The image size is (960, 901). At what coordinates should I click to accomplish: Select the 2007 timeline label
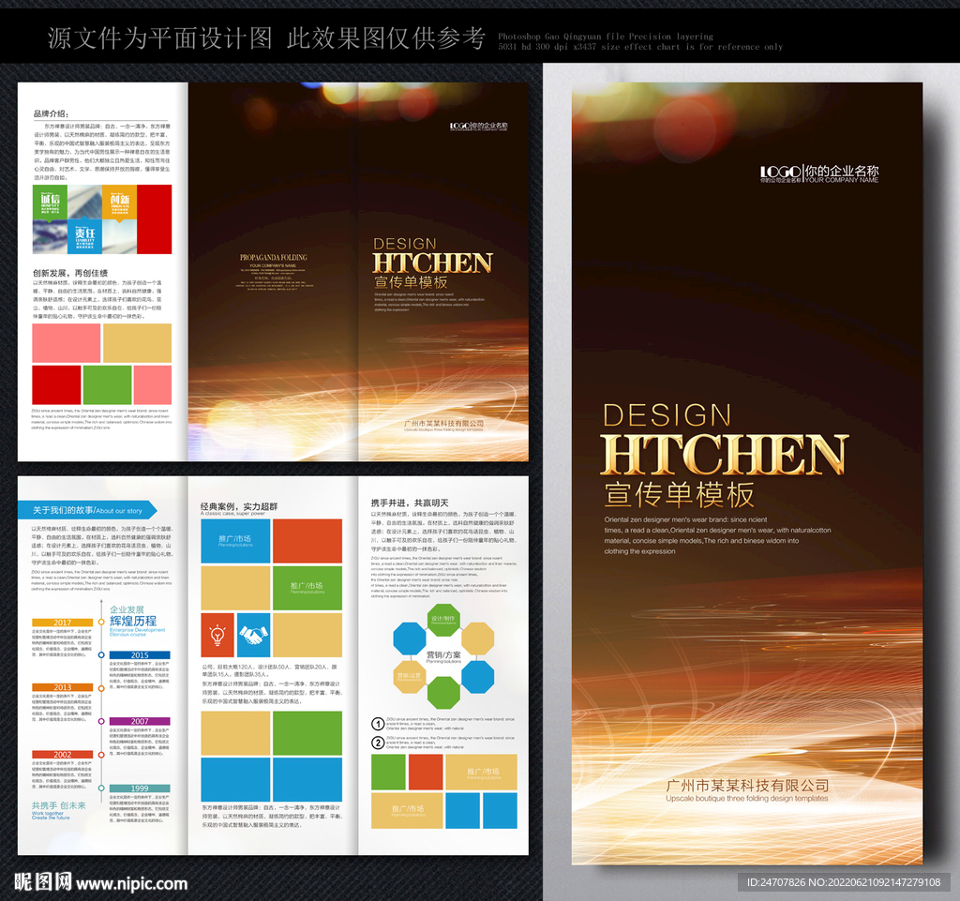tap(140, 721)
